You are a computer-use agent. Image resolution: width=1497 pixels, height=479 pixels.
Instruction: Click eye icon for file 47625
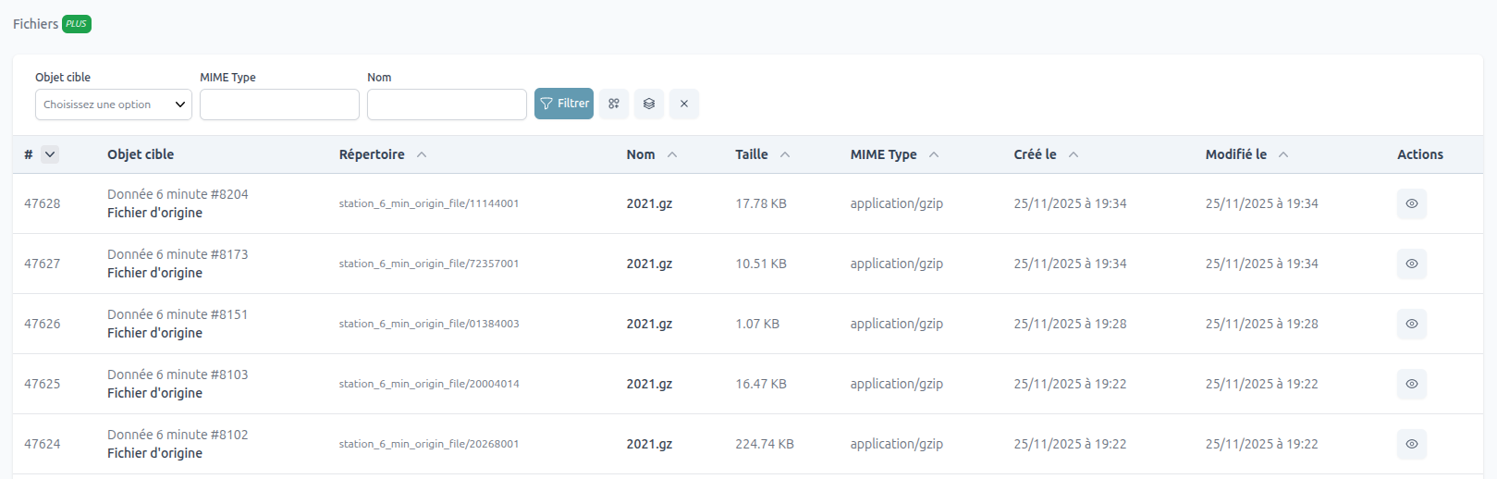1411,384
